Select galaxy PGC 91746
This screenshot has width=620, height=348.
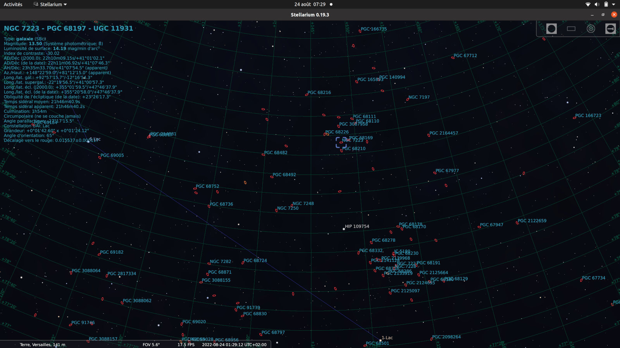click(83, 322)
